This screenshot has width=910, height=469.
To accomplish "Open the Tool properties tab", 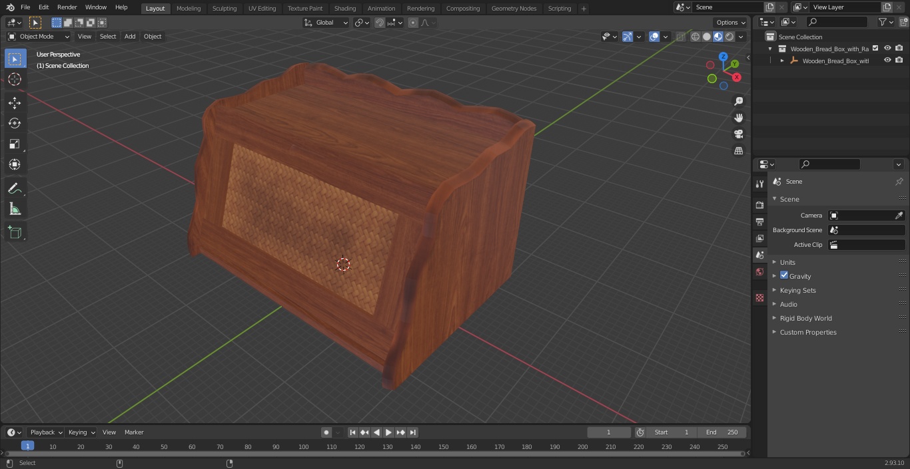I will click(x=759, y=184).
